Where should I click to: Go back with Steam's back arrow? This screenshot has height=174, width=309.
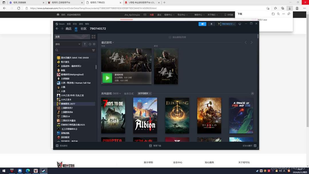(x=57, y=29)
